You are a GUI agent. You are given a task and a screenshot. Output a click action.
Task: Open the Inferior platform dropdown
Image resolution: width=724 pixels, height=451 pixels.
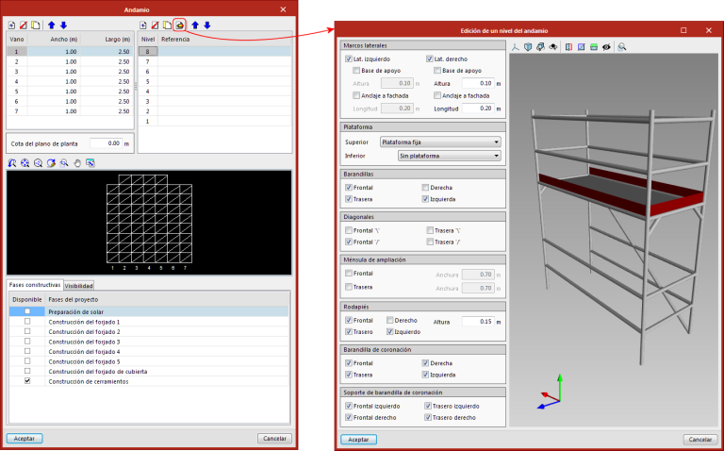[x=448, y=155]
